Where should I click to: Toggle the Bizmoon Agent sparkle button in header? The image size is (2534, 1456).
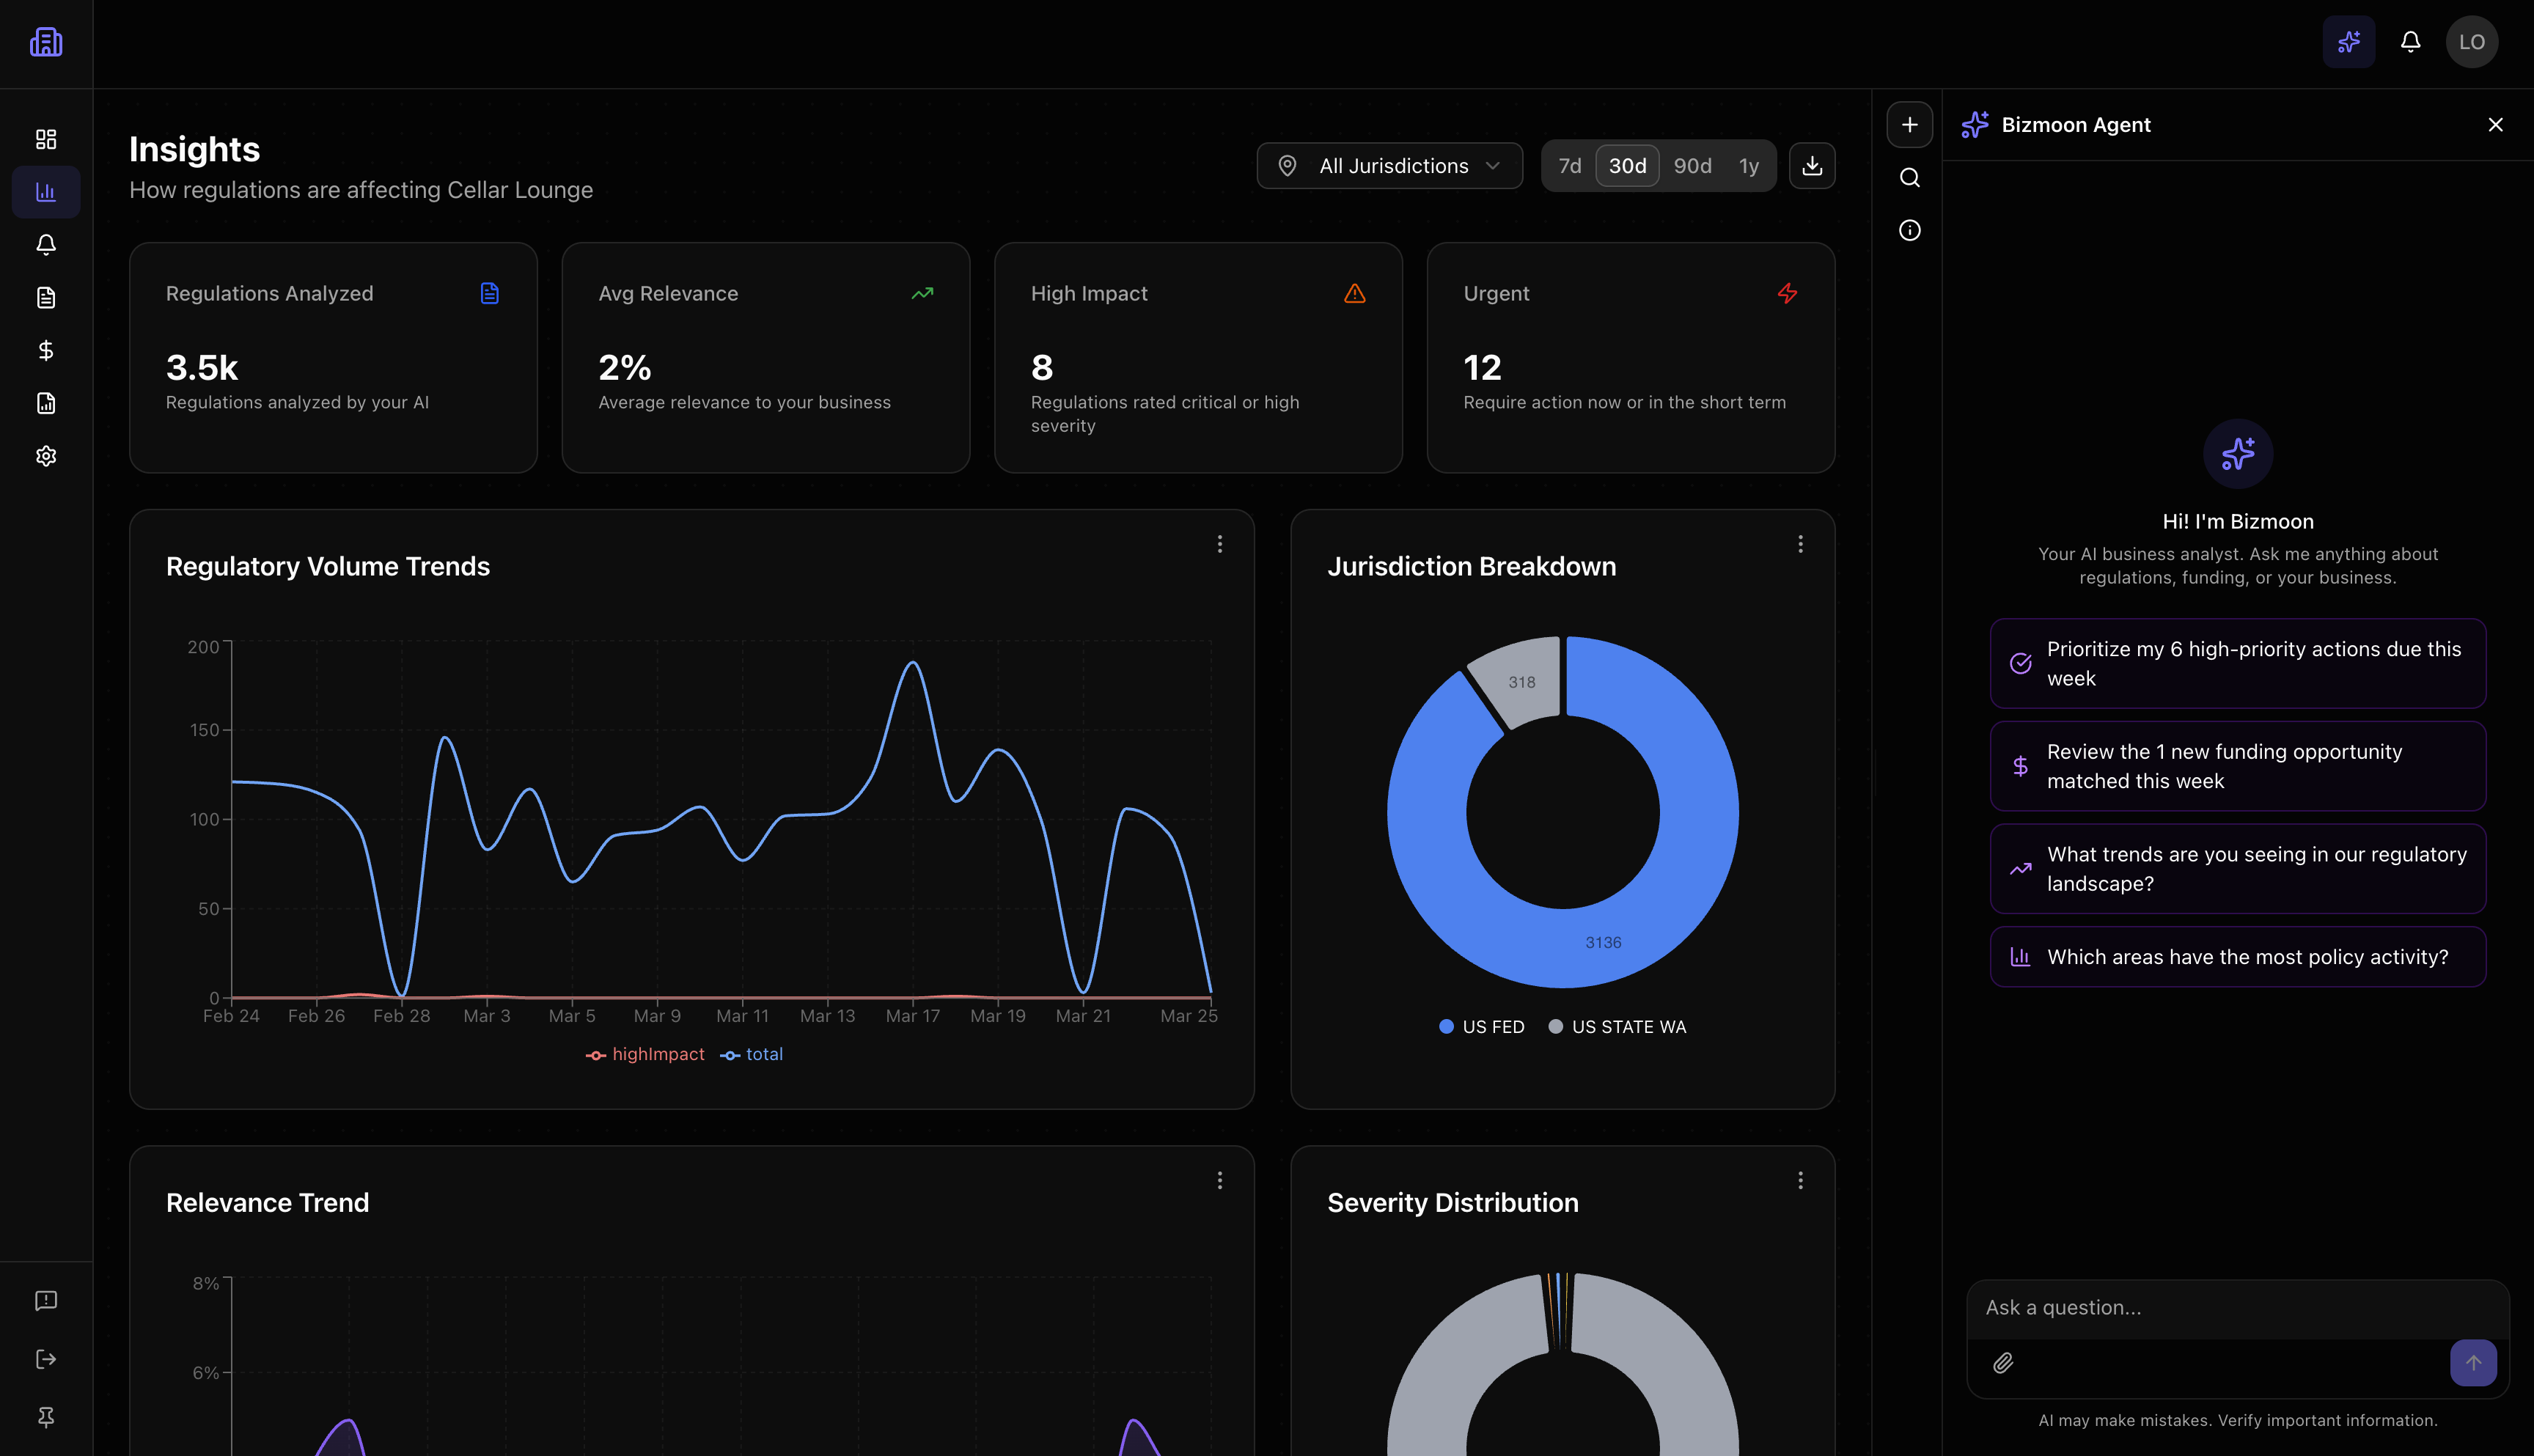click(x=2348, y=42)
